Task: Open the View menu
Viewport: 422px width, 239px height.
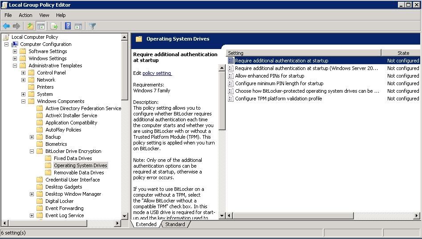Action: point(44,15)
